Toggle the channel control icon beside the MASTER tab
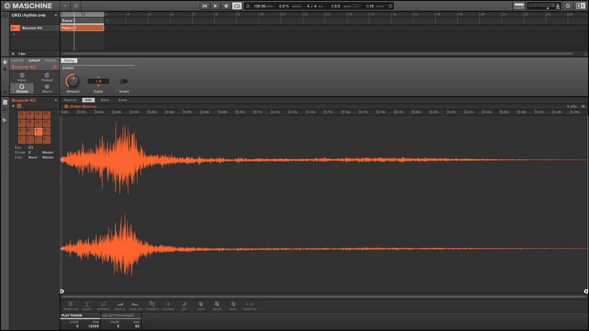Screen dimensions: 589x331 coord(5,62)
